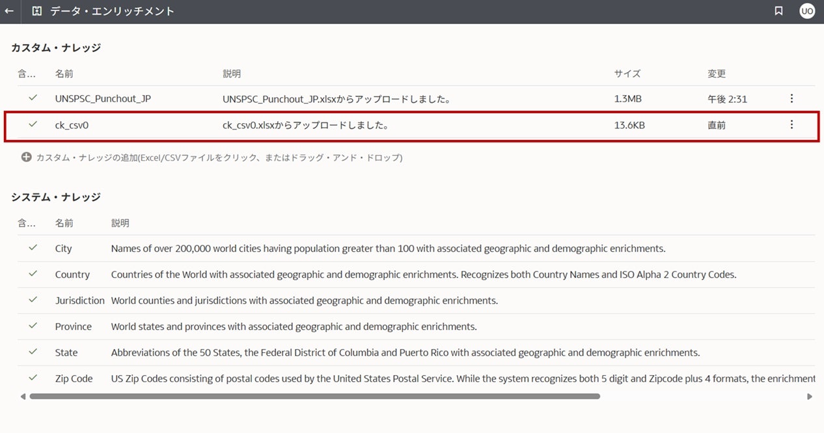The image size is (824, 433).
Task: Select the City row name
Action: coord(64,249)
